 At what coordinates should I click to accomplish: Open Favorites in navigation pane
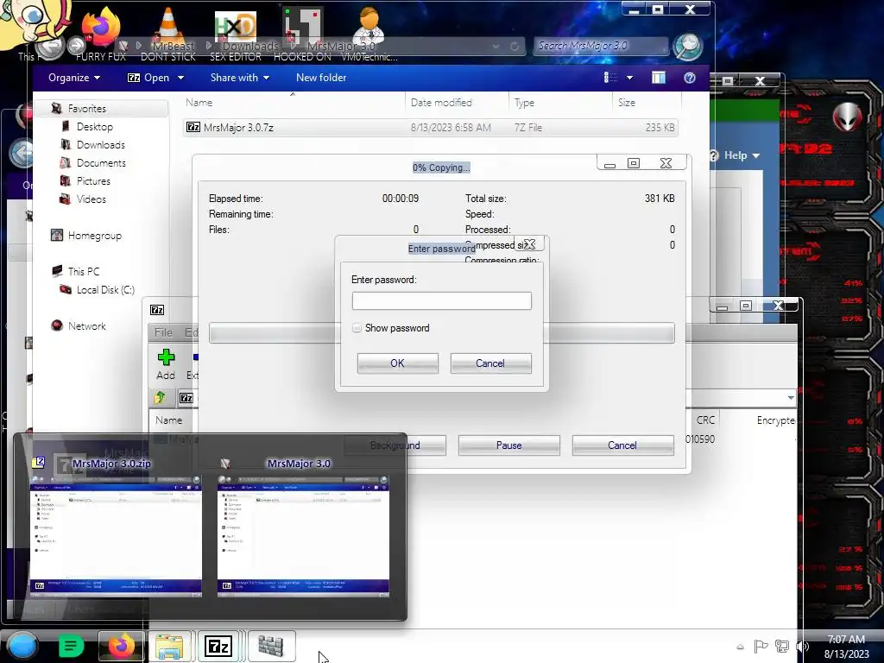pyautogui.click(x=86, y=108)
